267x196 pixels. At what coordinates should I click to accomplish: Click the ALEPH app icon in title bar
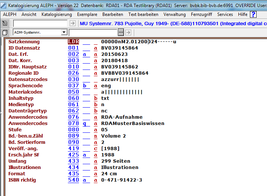coord(4,5)
